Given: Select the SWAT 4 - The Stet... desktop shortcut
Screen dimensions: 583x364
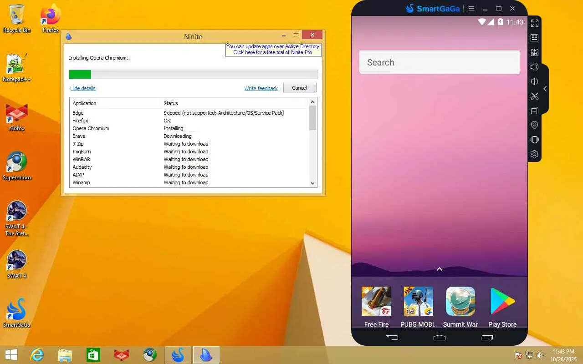Looking at the screenshot, I should (x=17, y=218).
